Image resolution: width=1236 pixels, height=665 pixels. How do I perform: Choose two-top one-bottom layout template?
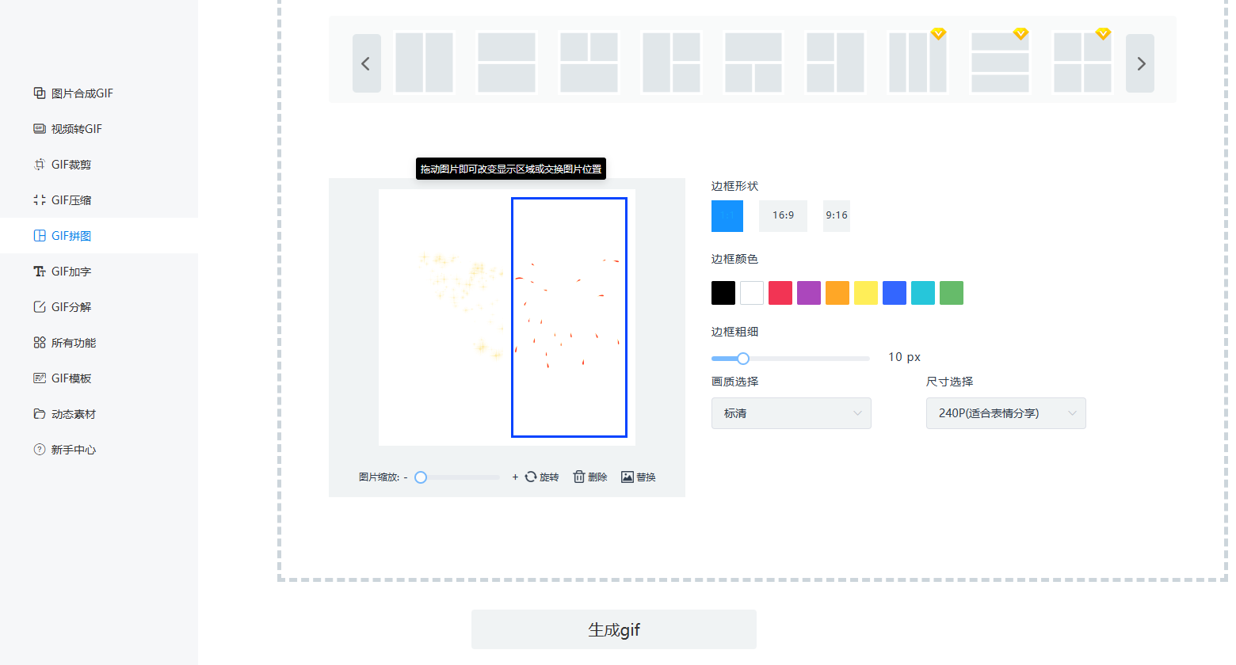[589, 63]
